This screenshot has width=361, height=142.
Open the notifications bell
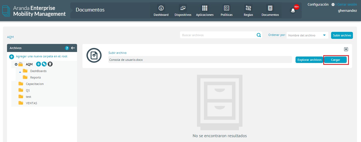pos(293,10)
